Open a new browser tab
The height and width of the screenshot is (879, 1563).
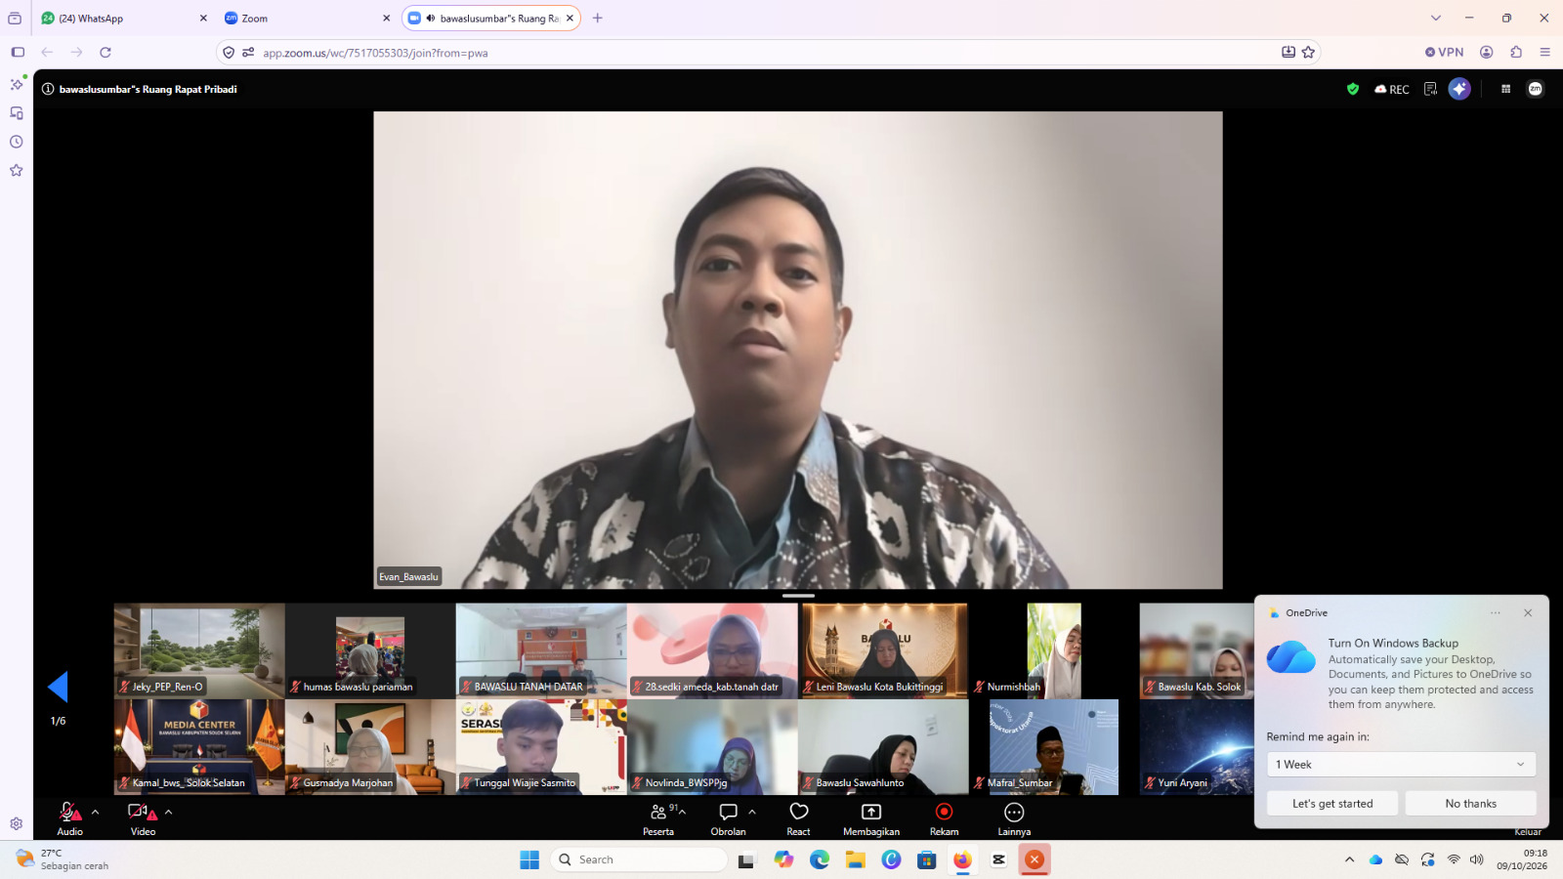[598, 19]
